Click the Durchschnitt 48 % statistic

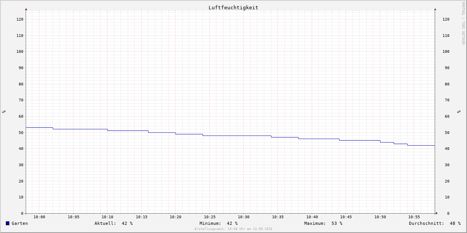coord(435,223)
